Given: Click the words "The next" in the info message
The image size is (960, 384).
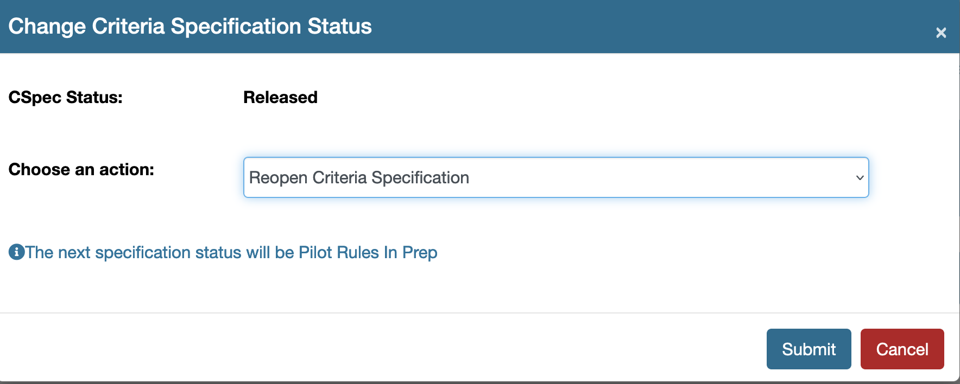Looking at the screenshot, I should [58, 253].
